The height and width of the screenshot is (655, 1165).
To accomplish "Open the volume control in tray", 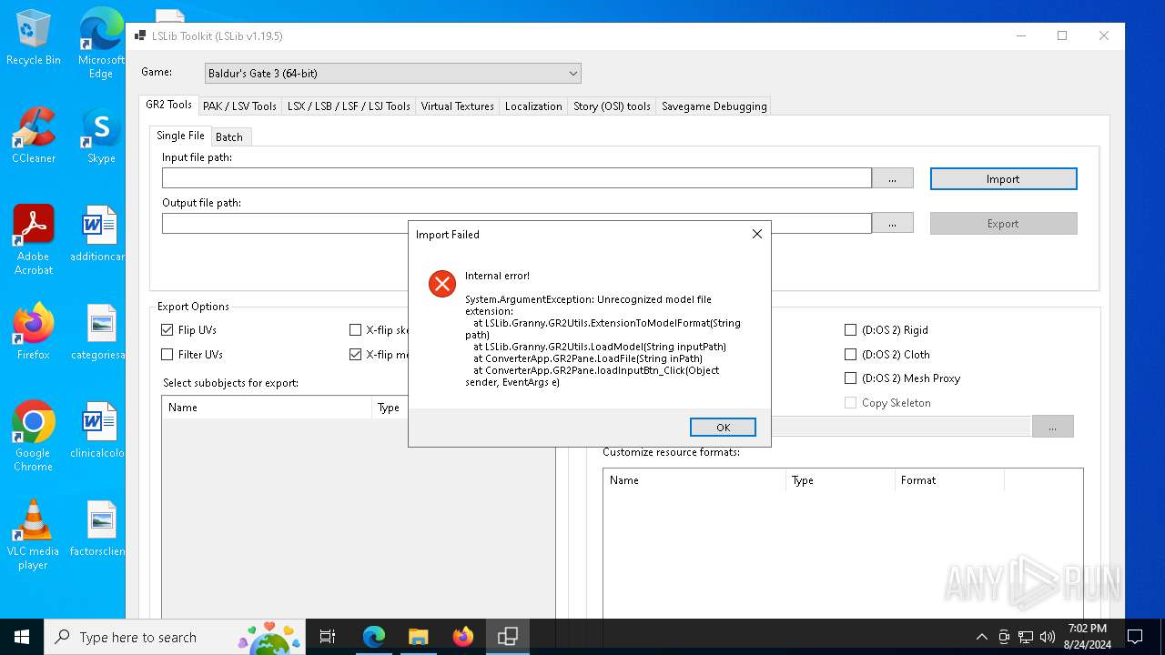I will coord(1048,637).
